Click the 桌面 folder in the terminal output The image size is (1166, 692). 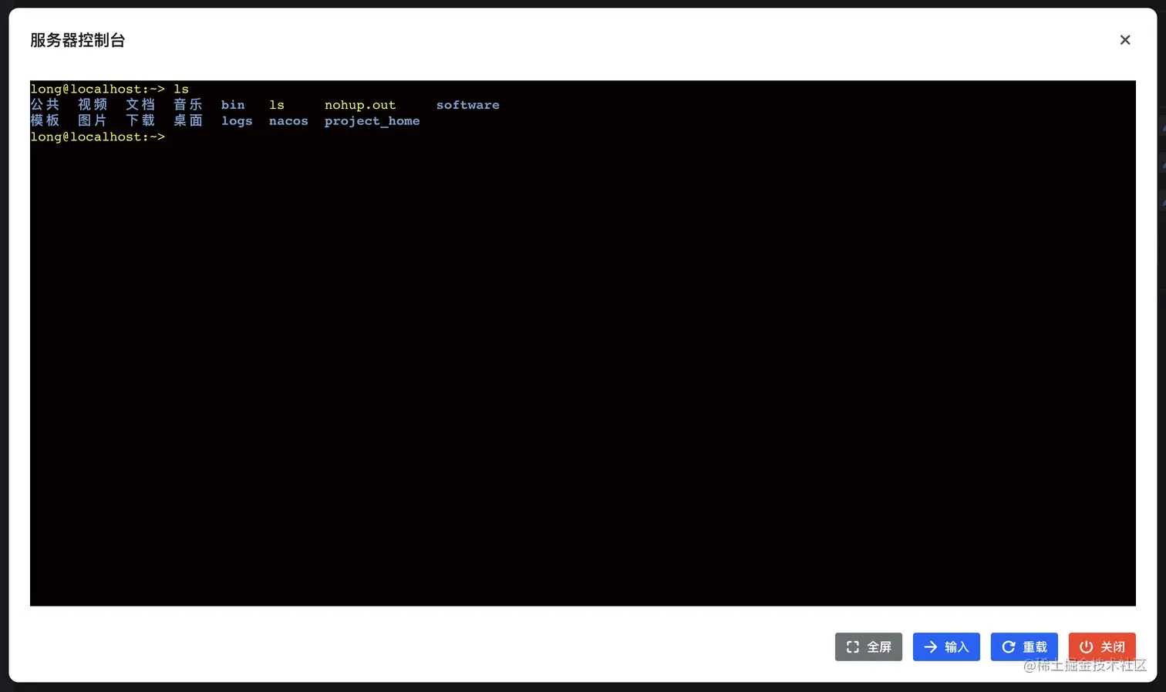(187, 120)
